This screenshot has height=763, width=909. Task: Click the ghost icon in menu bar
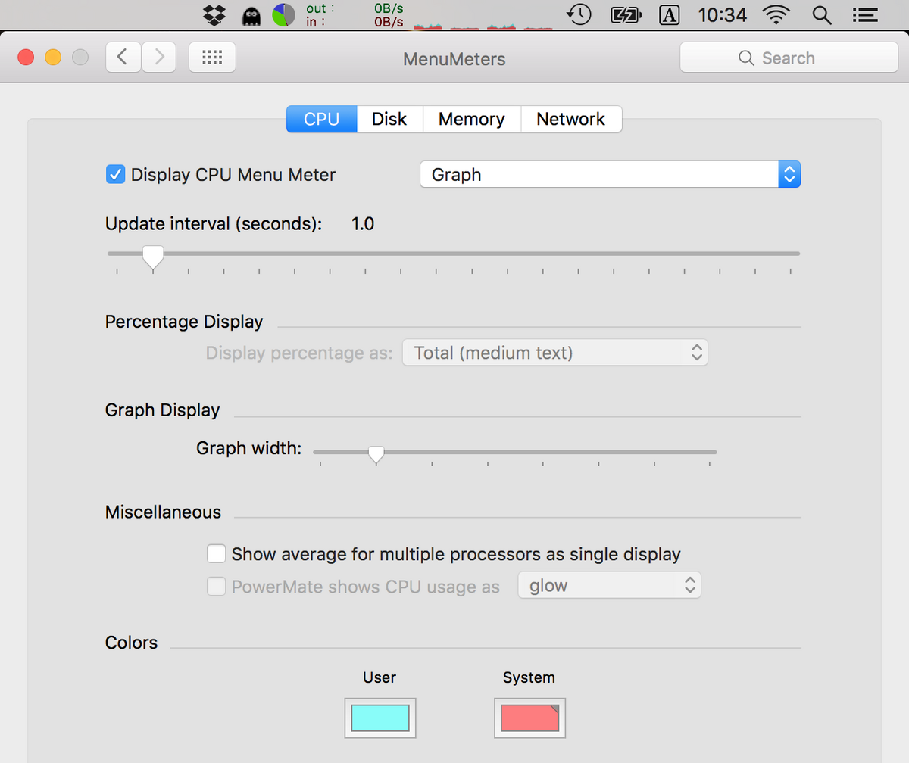coord(252,15)
